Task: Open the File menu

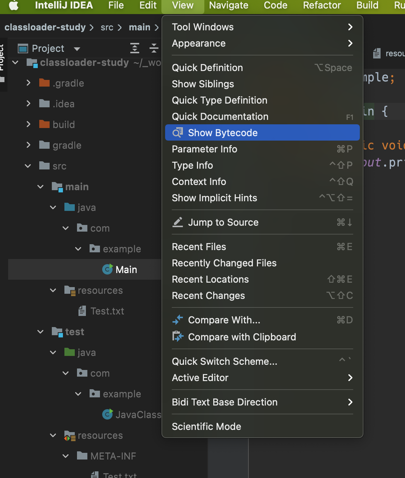Action: [116, 5]
